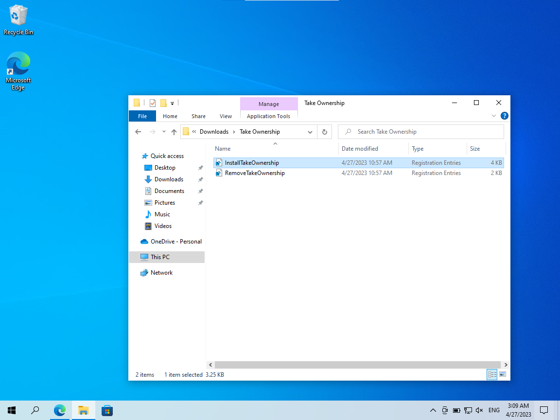The height and width of the screenshot is (420, 560).
Task: Open the File menu tab
Action: pyautogui.click(x=142, y=116)
